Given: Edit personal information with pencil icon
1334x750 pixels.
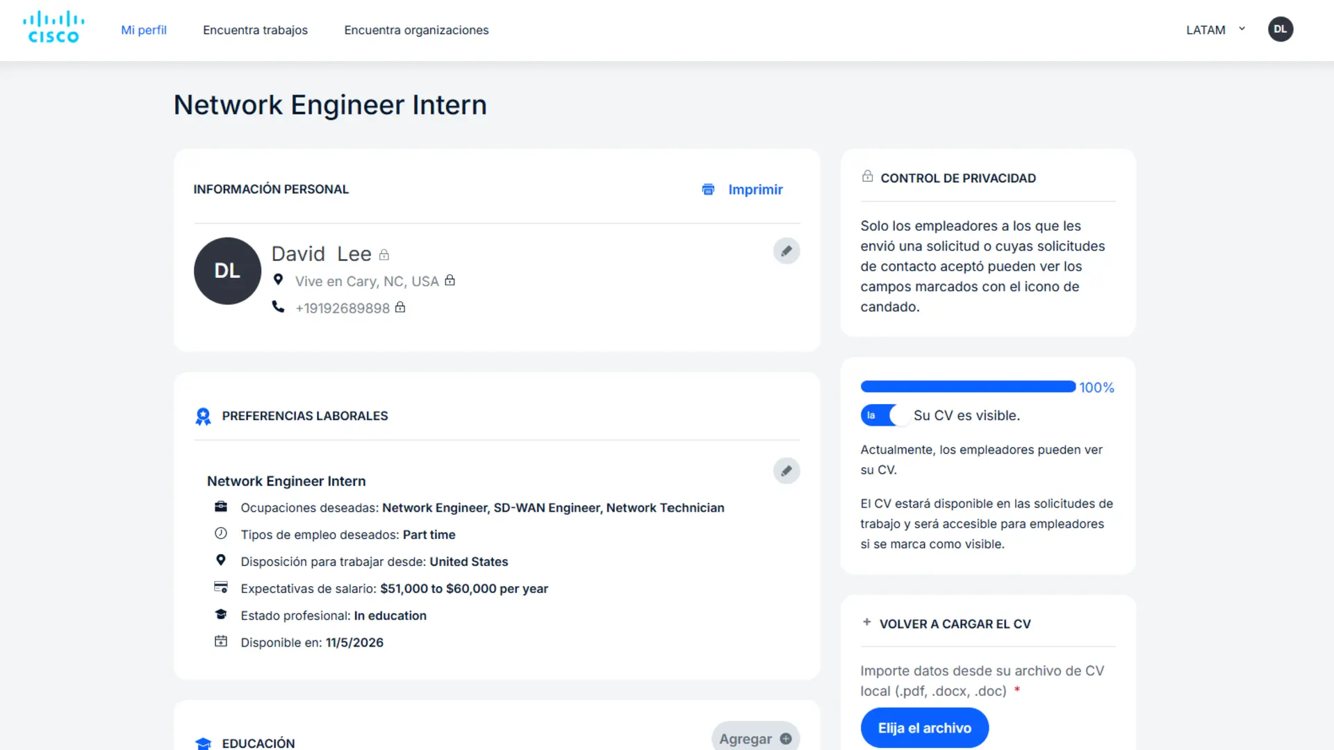Looking at the screenshot, I should [787, 251].
